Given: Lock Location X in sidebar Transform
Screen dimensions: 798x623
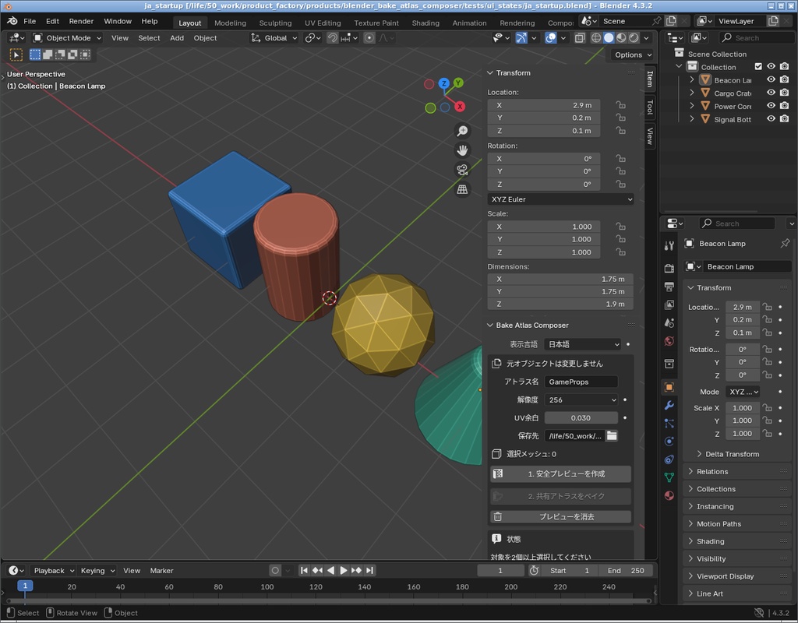Looking at the screenshot, I should coord(620,105).
